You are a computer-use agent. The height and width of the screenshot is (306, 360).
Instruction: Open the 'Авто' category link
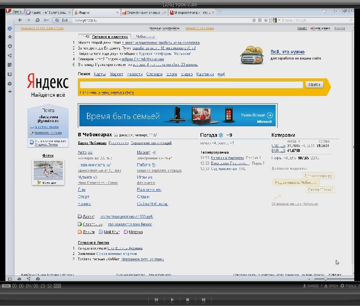pos(82,152)
